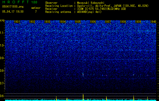
Task: Click the 1.0 kHz frequency label
Action: pyautogui.click(x=2, y=45)
